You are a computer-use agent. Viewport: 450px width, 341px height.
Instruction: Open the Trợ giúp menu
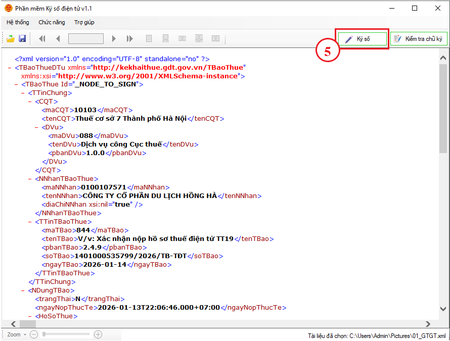[84, 22]
